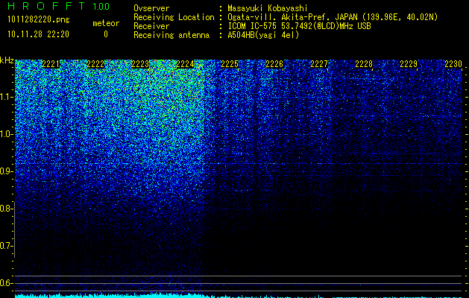Click the 2225 time marker

(230, 64)
